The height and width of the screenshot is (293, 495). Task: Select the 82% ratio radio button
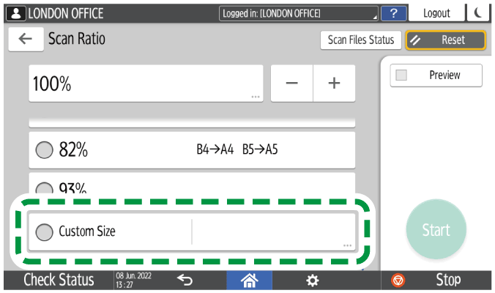click(x=45, y=150)
